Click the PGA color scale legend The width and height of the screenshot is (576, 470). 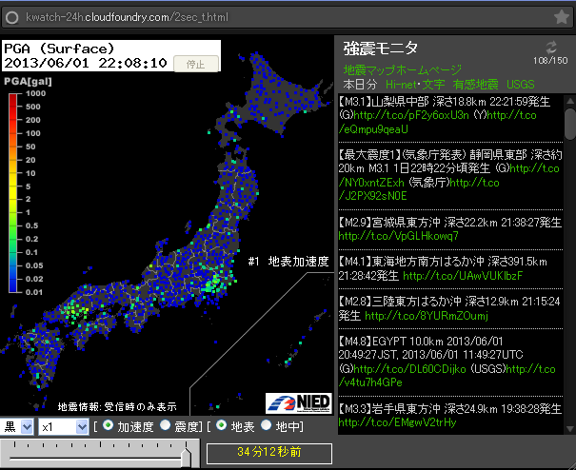pos(13,193)
